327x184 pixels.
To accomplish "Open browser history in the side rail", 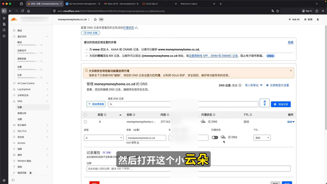I will [x=4, y=30].
